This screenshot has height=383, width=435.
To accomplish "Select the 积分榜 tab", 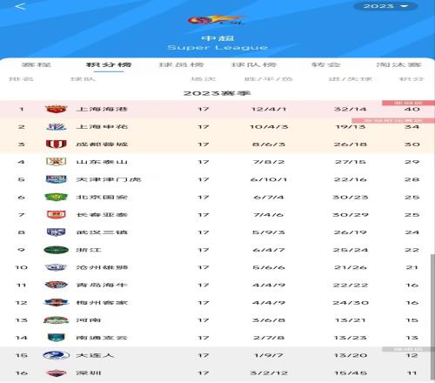I will (x=109, y=64).
